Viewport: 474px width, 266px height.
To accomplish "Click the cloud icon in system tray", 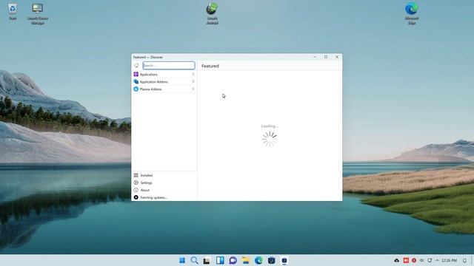I will (397, 260).
